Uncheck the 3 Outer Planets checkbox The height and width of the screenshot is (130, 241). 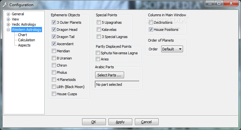click(54, 22)
